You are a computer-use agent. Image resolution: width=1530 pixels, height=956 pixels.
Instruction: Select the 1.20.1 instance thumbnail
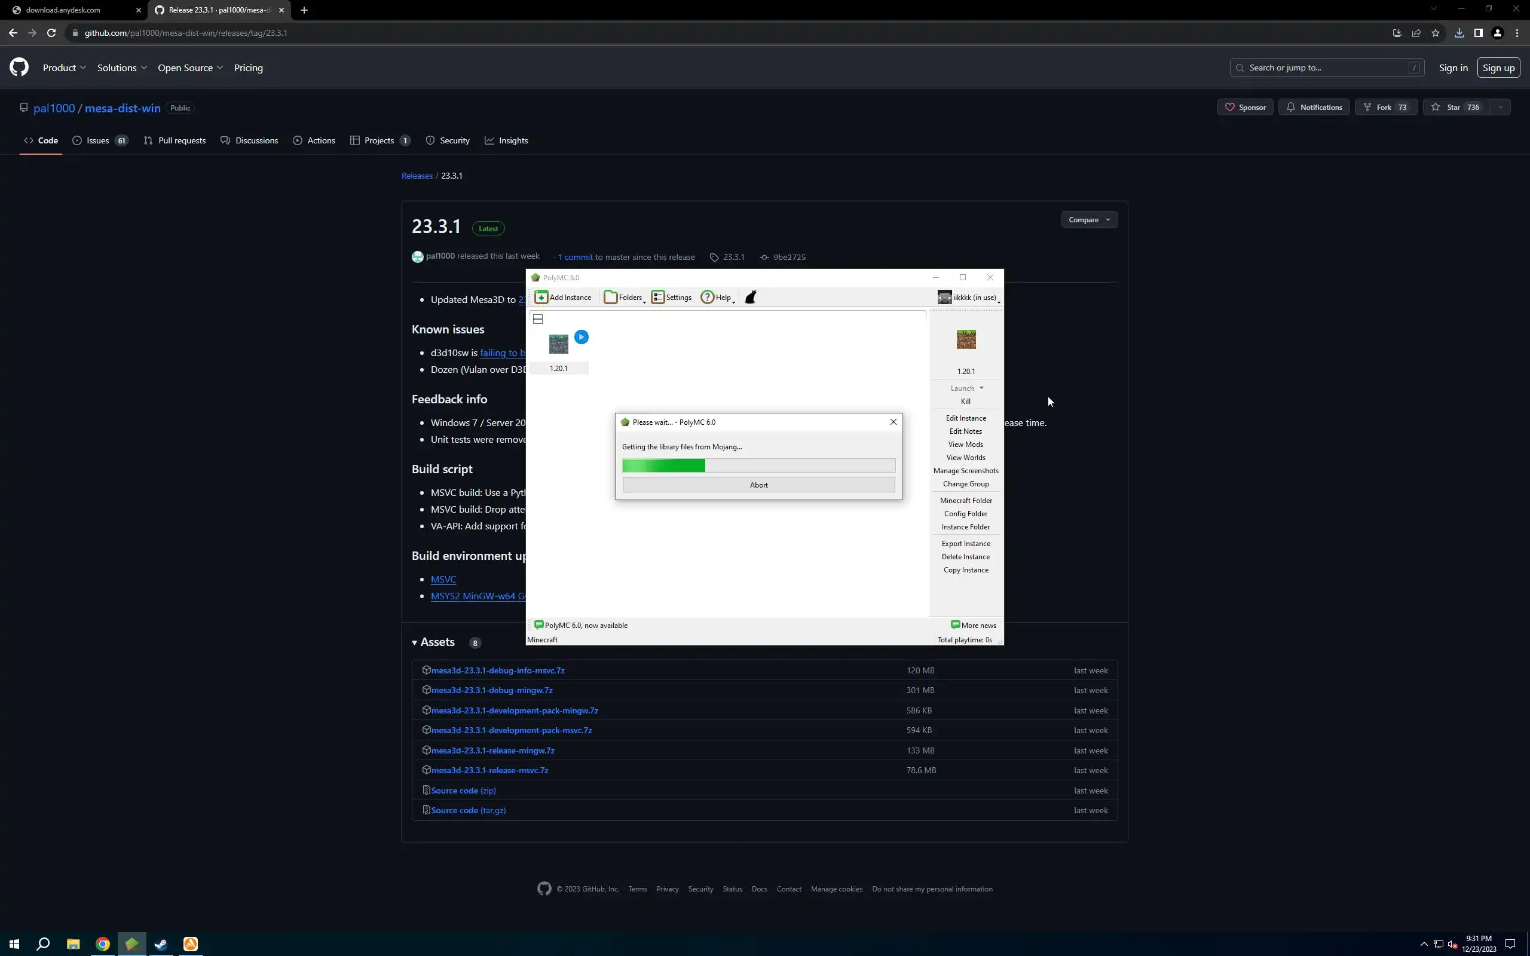tap(558, 345)
